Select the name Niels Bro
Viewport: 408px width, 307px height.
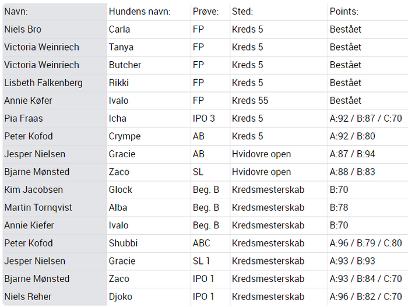23,29
